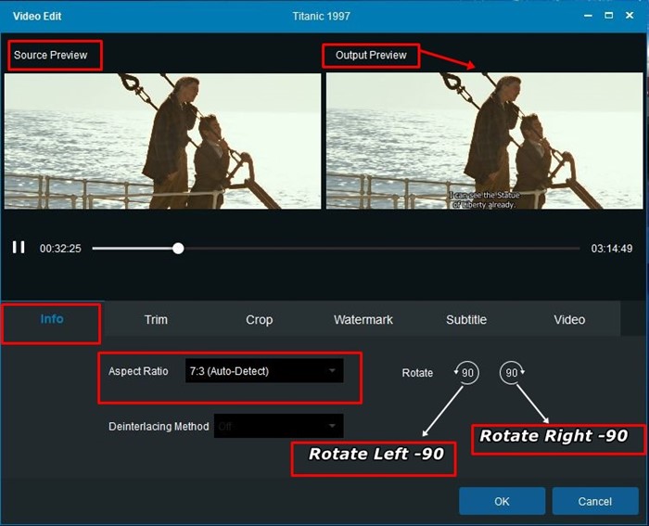Switch to the Info tab
Viewport: 649px width, 526px height.
click(x=52, y=319)
